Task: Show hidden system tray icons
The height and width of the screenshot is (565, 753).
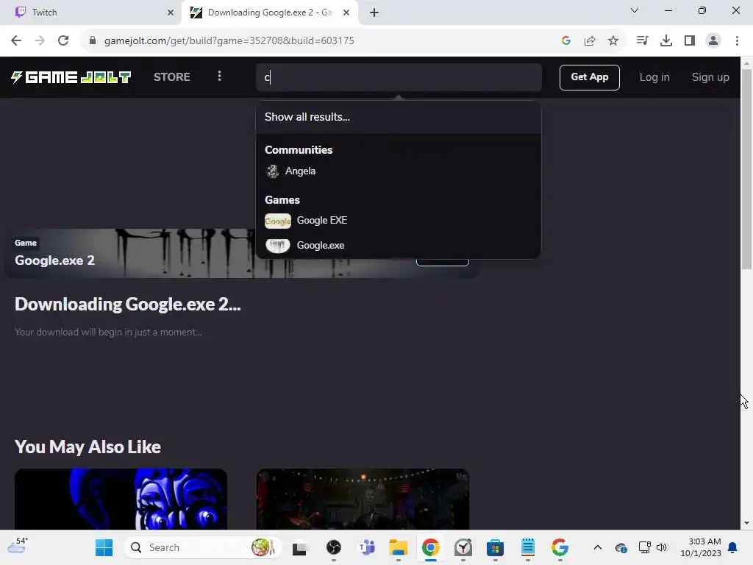Action: click(x=597, y=547)
